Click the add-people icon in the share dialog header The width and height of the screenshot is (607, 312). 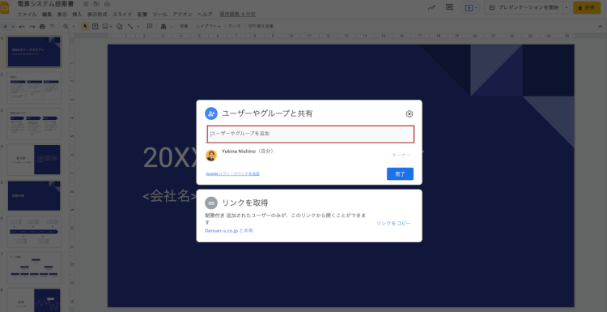pos(211,113)
